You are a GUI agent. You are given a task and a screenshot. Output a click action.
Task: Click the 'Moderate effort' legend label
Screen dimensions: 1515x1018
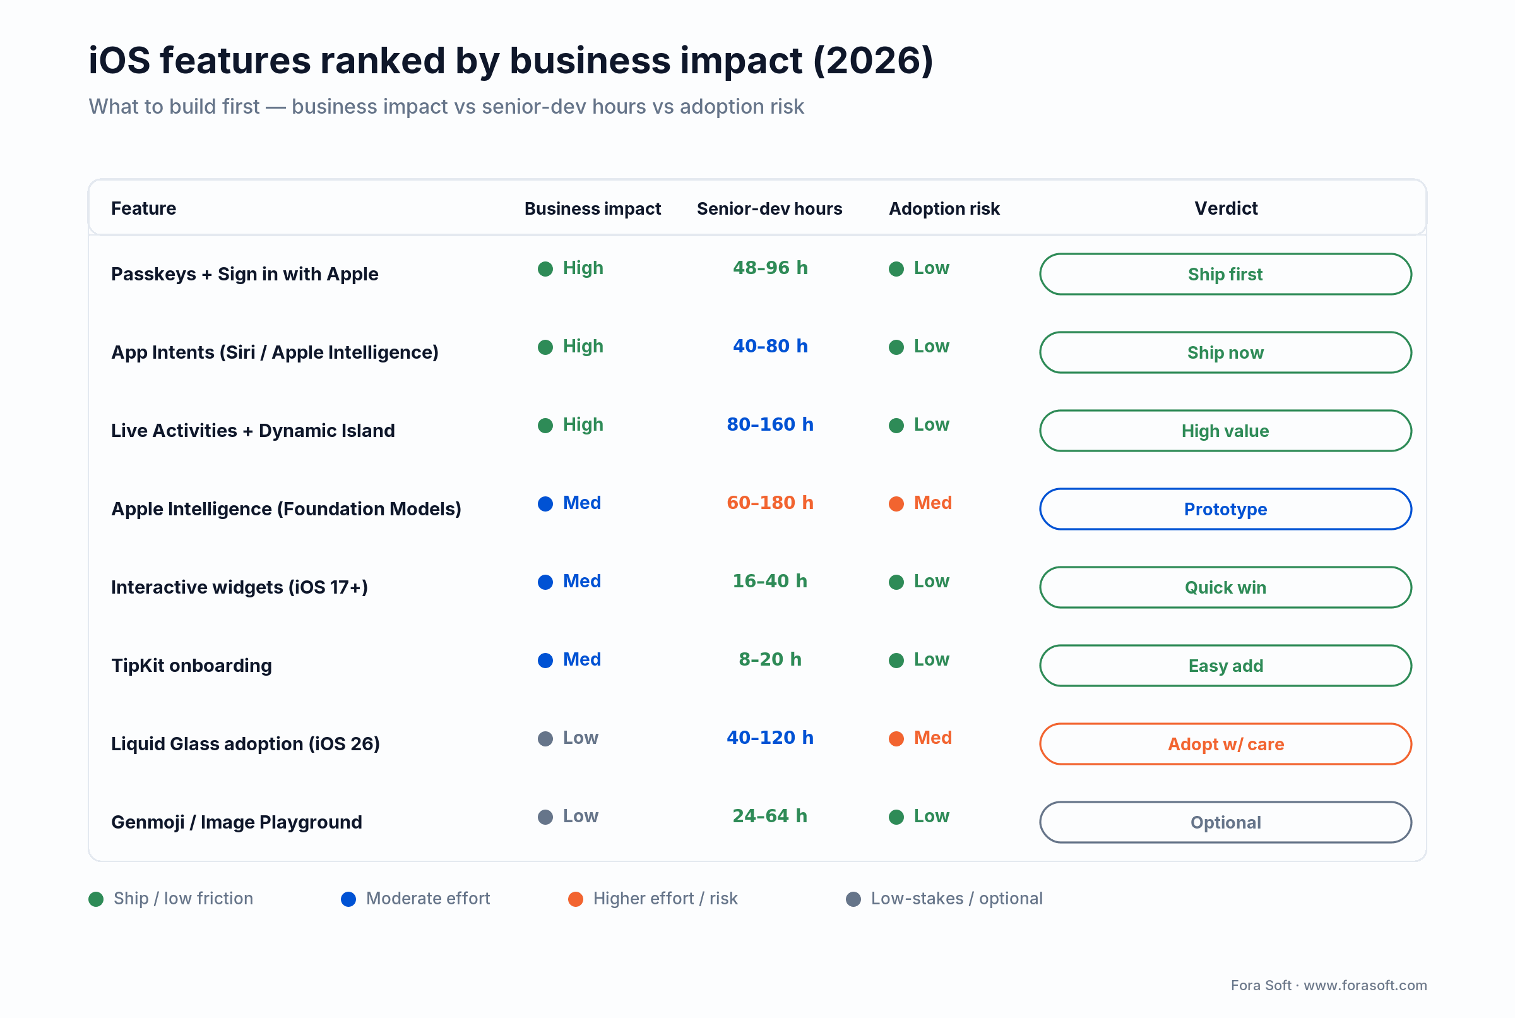(x=427, y=899)
